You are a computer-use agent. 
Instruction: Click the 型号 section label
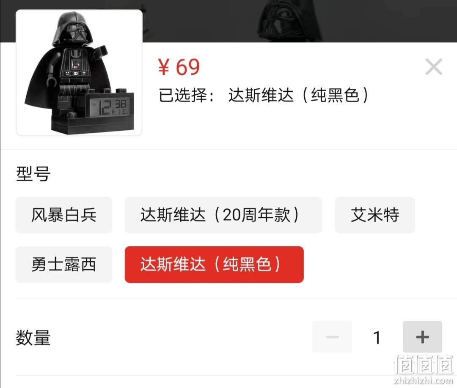coord(33,174)
